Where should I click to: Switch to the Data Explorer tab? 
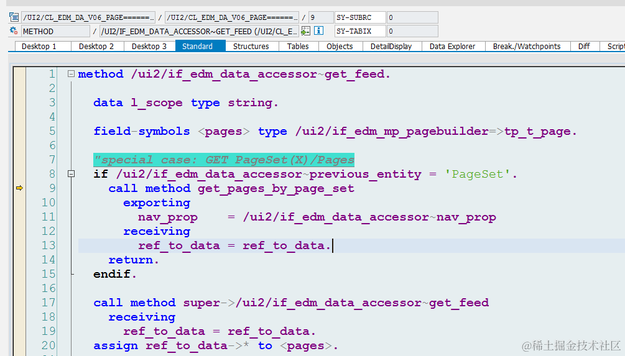click(452, 46)
